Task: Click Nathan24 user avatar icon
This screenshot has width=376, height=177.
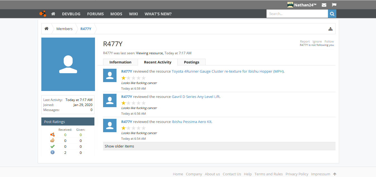Action: pos(290,5)
